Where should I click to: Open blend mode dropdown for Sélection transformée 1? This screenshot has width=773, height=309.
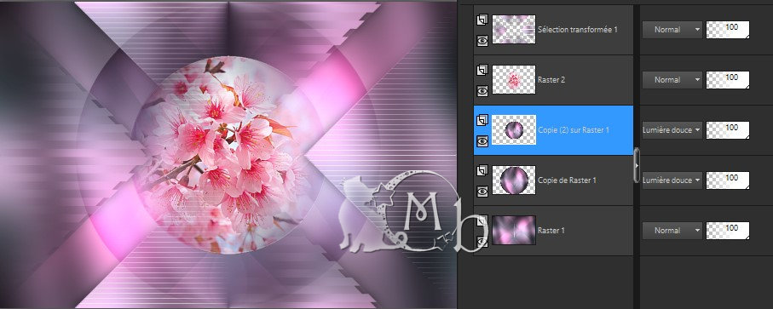(672, 30)
